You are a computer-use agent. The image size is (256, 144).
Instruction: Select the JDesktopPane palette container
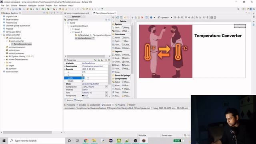coord(116,48)
